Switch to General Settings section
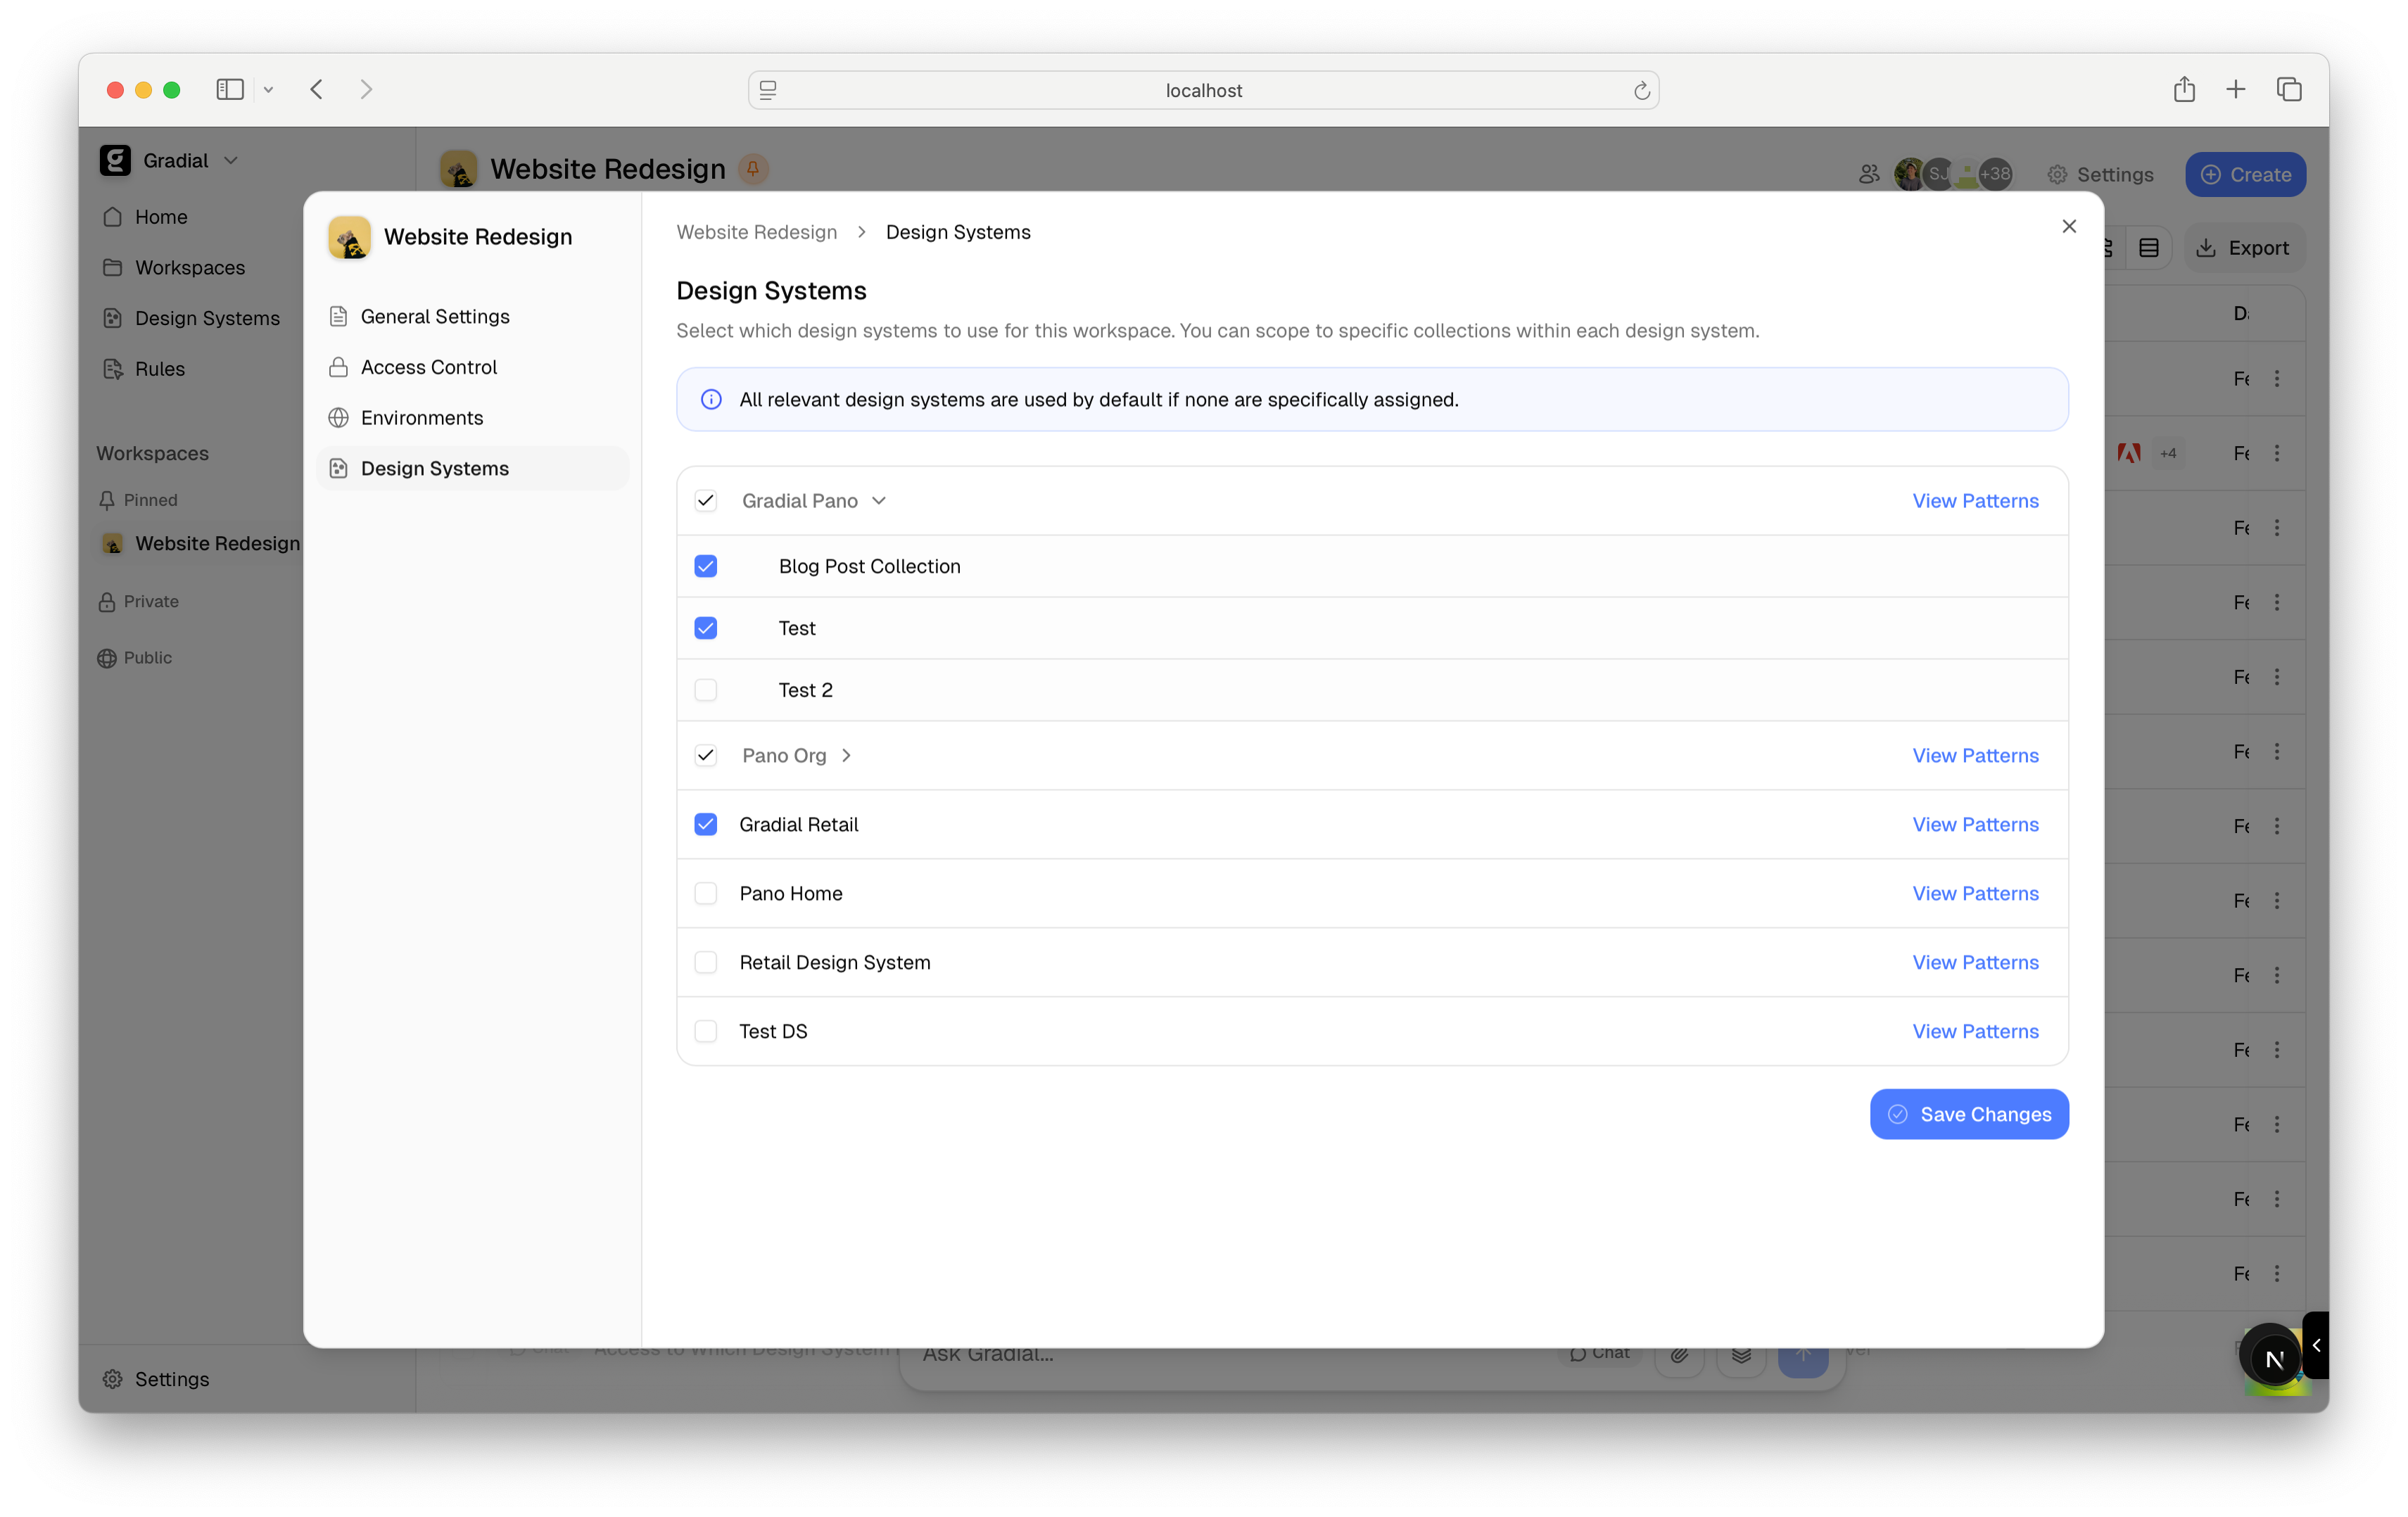The width and height of the screenshot is (2408, 1517). point(435,316)
